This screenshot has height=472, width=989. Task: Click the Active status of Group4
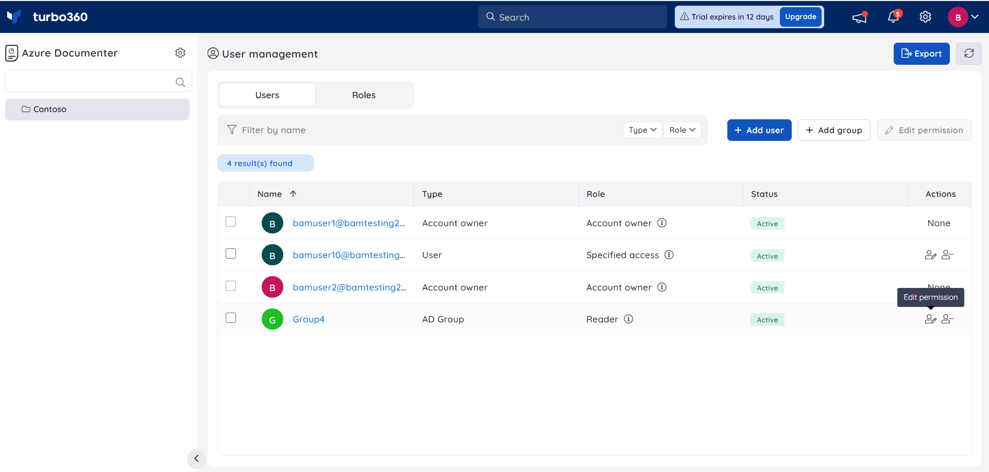coord(767,320)
